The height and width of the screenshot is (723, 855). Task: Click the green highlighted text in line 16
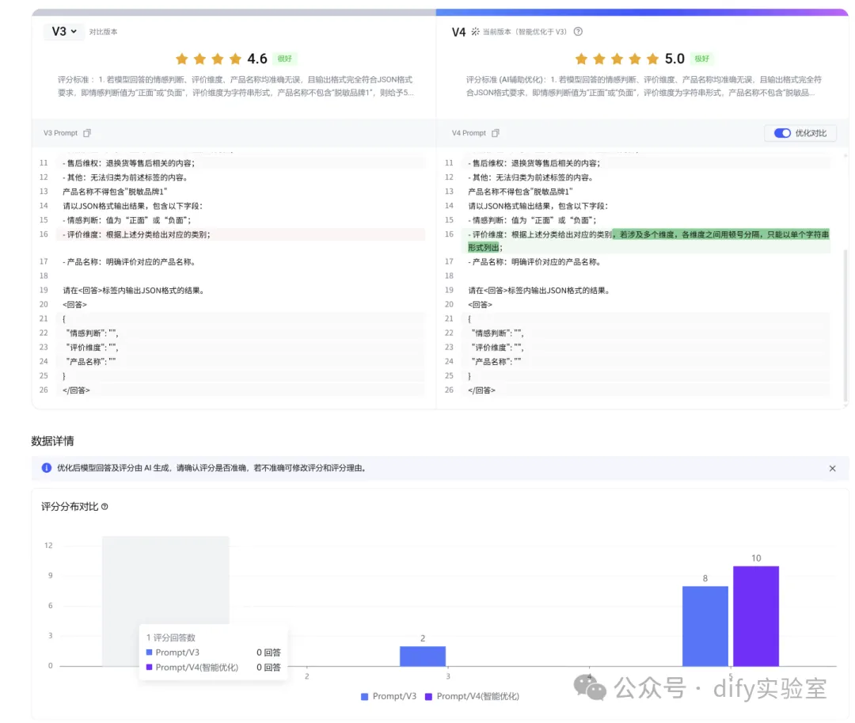tap(720, 234)
